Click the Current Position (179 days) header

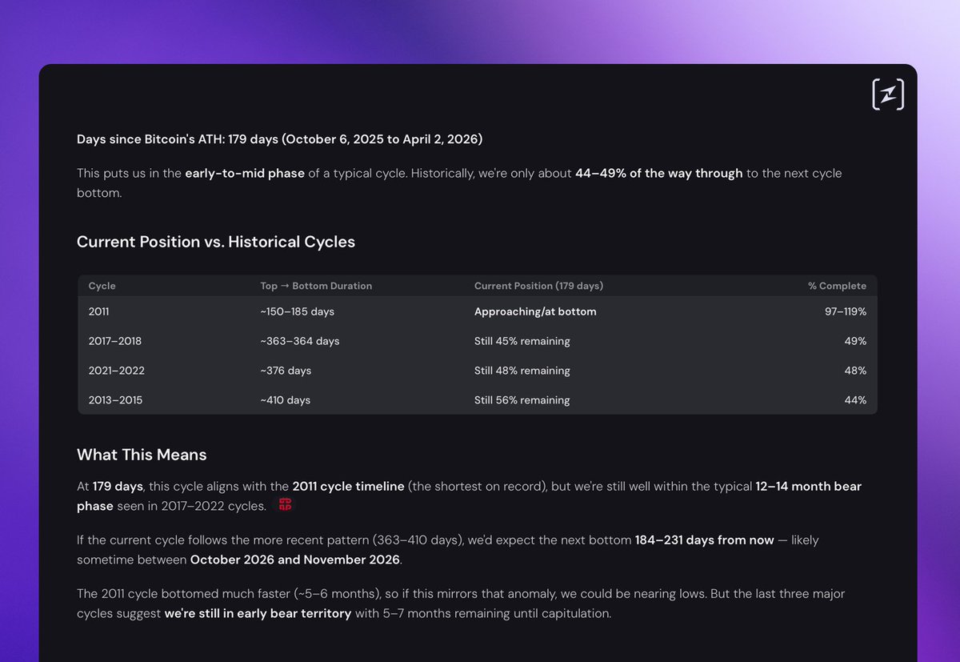(x=538, y=286)
